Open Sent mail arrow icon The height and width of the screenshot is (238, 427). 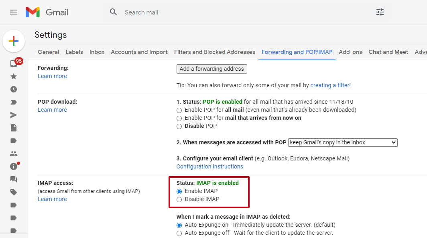[x=14, y=115]
